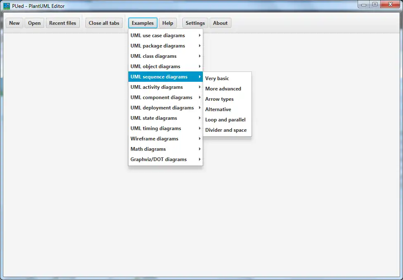Screen dimensions: 403x280
Task: Choose the More advanced example
Action: pyautogui.click(x=227, y=89)
